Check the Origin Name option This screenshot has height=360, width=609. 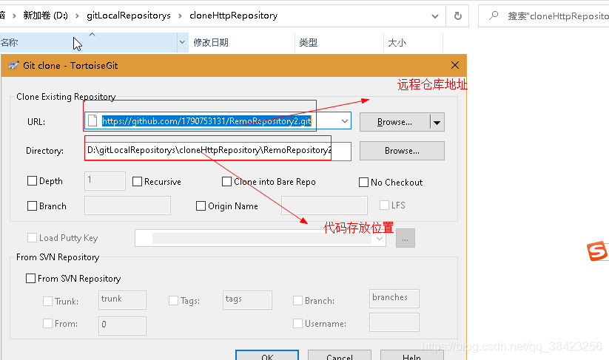pyautogui.click(x=201, y=206)
